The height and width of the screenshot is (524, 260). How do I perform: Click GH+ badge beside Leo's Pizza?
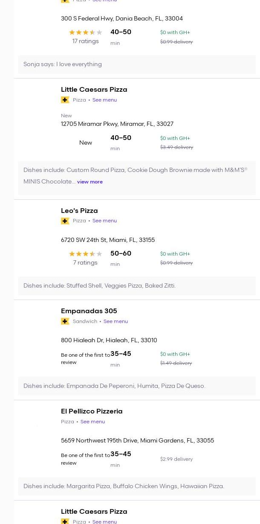tap(65, 221)
